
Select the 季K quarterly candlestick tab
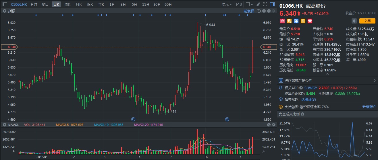coord(90,4)
